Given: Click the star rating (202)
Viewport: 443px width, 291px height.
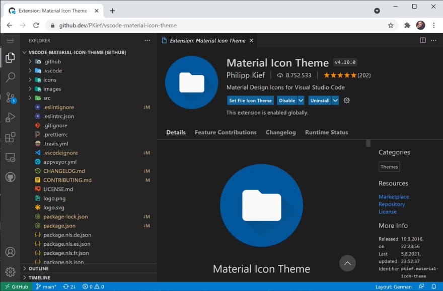Looking at the screenshot, I should [x=347, y=75].
